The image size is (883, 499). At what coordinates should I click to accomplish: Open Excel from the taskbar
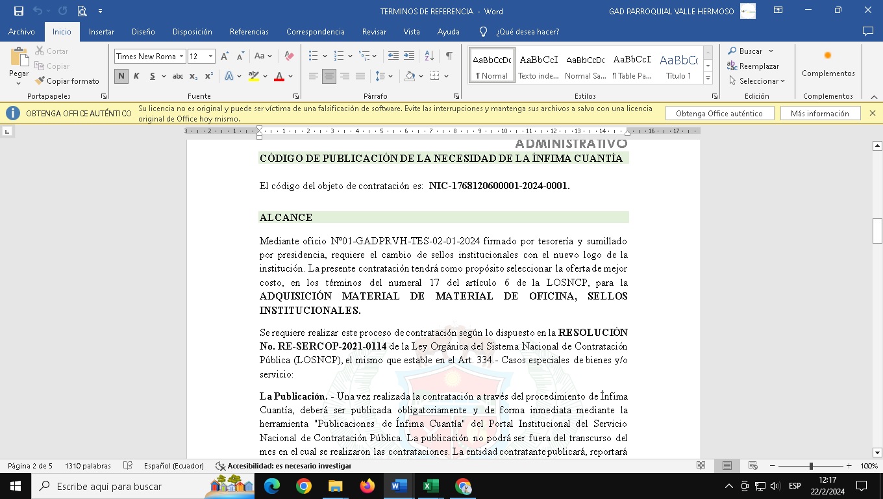[x=430, y=486]
